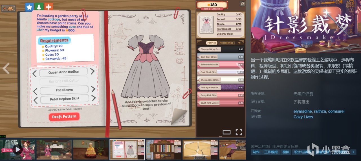This screenshot has height=161, width=361.
Task: Open the 工作模拟 tag
Action: (x=271, y=152)
